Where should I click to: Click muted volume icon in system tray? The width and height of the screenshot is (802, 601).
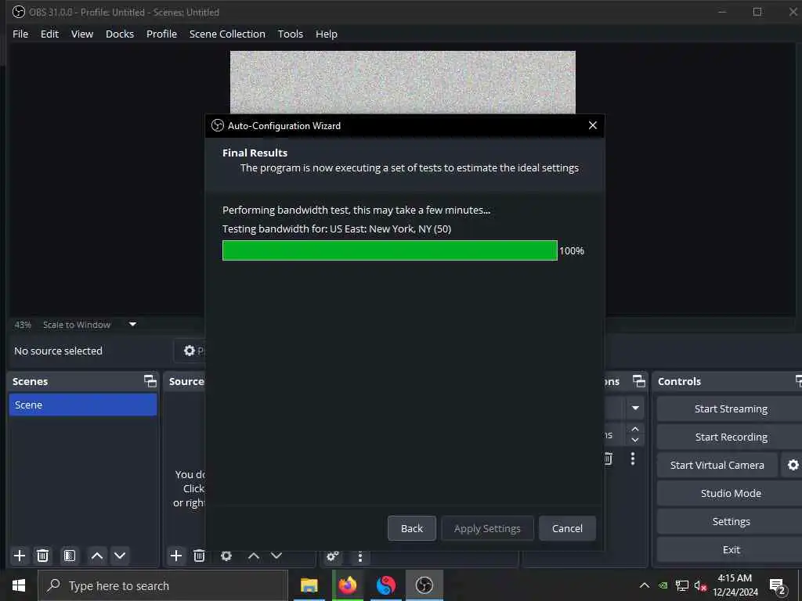(700, 585)
